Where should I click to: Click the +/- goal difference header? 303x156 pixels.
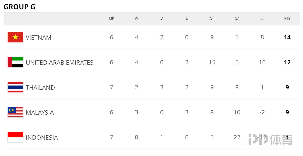pos(262,19)
